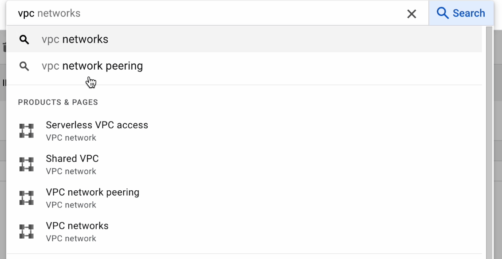Clear the search text with the X icon

(x=412, y=14)
